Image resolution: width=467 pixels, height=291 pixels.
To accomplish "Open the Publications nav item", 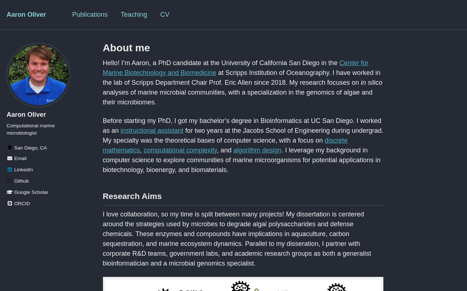I will point(90,15).
